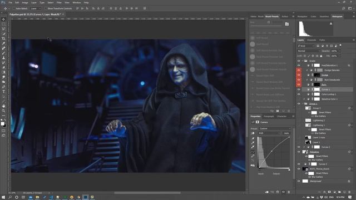Select the Clone Stamp tool

pos(3,58)
